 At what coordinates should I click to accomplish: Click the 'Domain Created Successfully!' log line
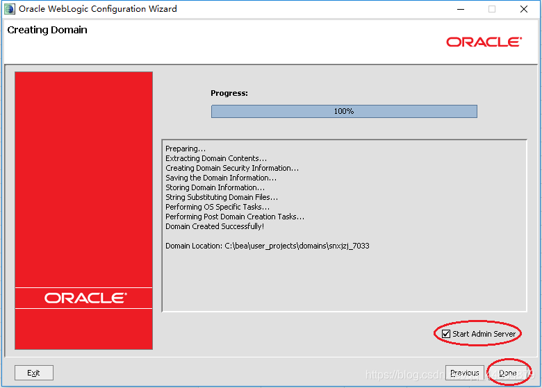[215, 226]
